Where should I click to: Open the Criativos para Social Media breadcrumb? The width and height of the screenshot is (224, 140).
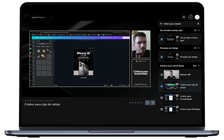pos(43,100)
